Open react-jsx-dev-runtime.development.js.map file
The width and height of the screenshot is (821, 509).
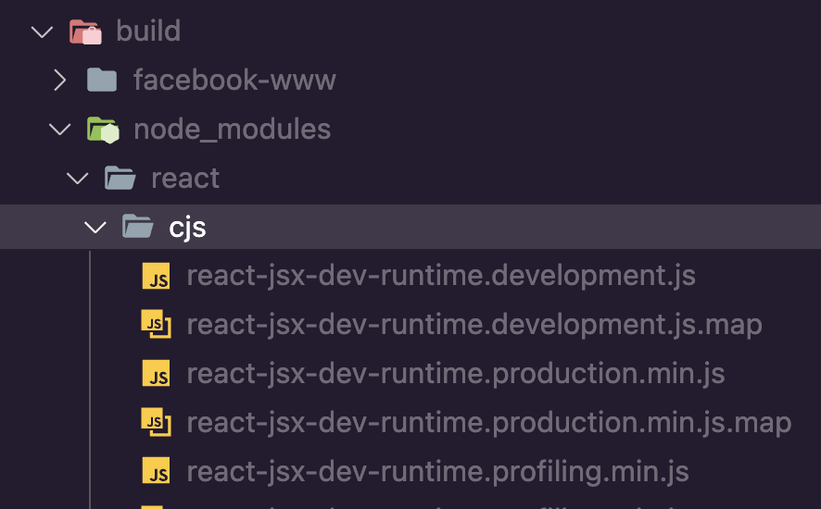click(474, 325)
